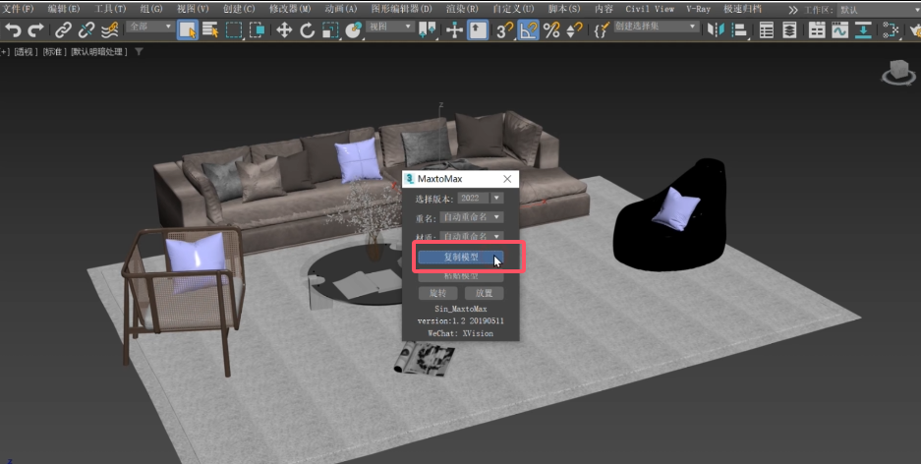Screen dimensions: 921x464
Task: Toggle the Ribbon display icon
Action: [817, 29]
